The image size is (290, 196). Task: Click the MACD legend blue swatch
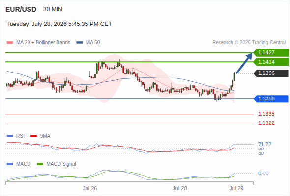[10, 164]
